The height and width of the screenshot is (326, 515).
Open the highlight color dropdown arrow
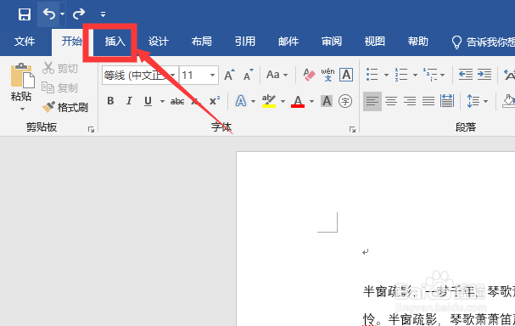click(x=283, y=101)
